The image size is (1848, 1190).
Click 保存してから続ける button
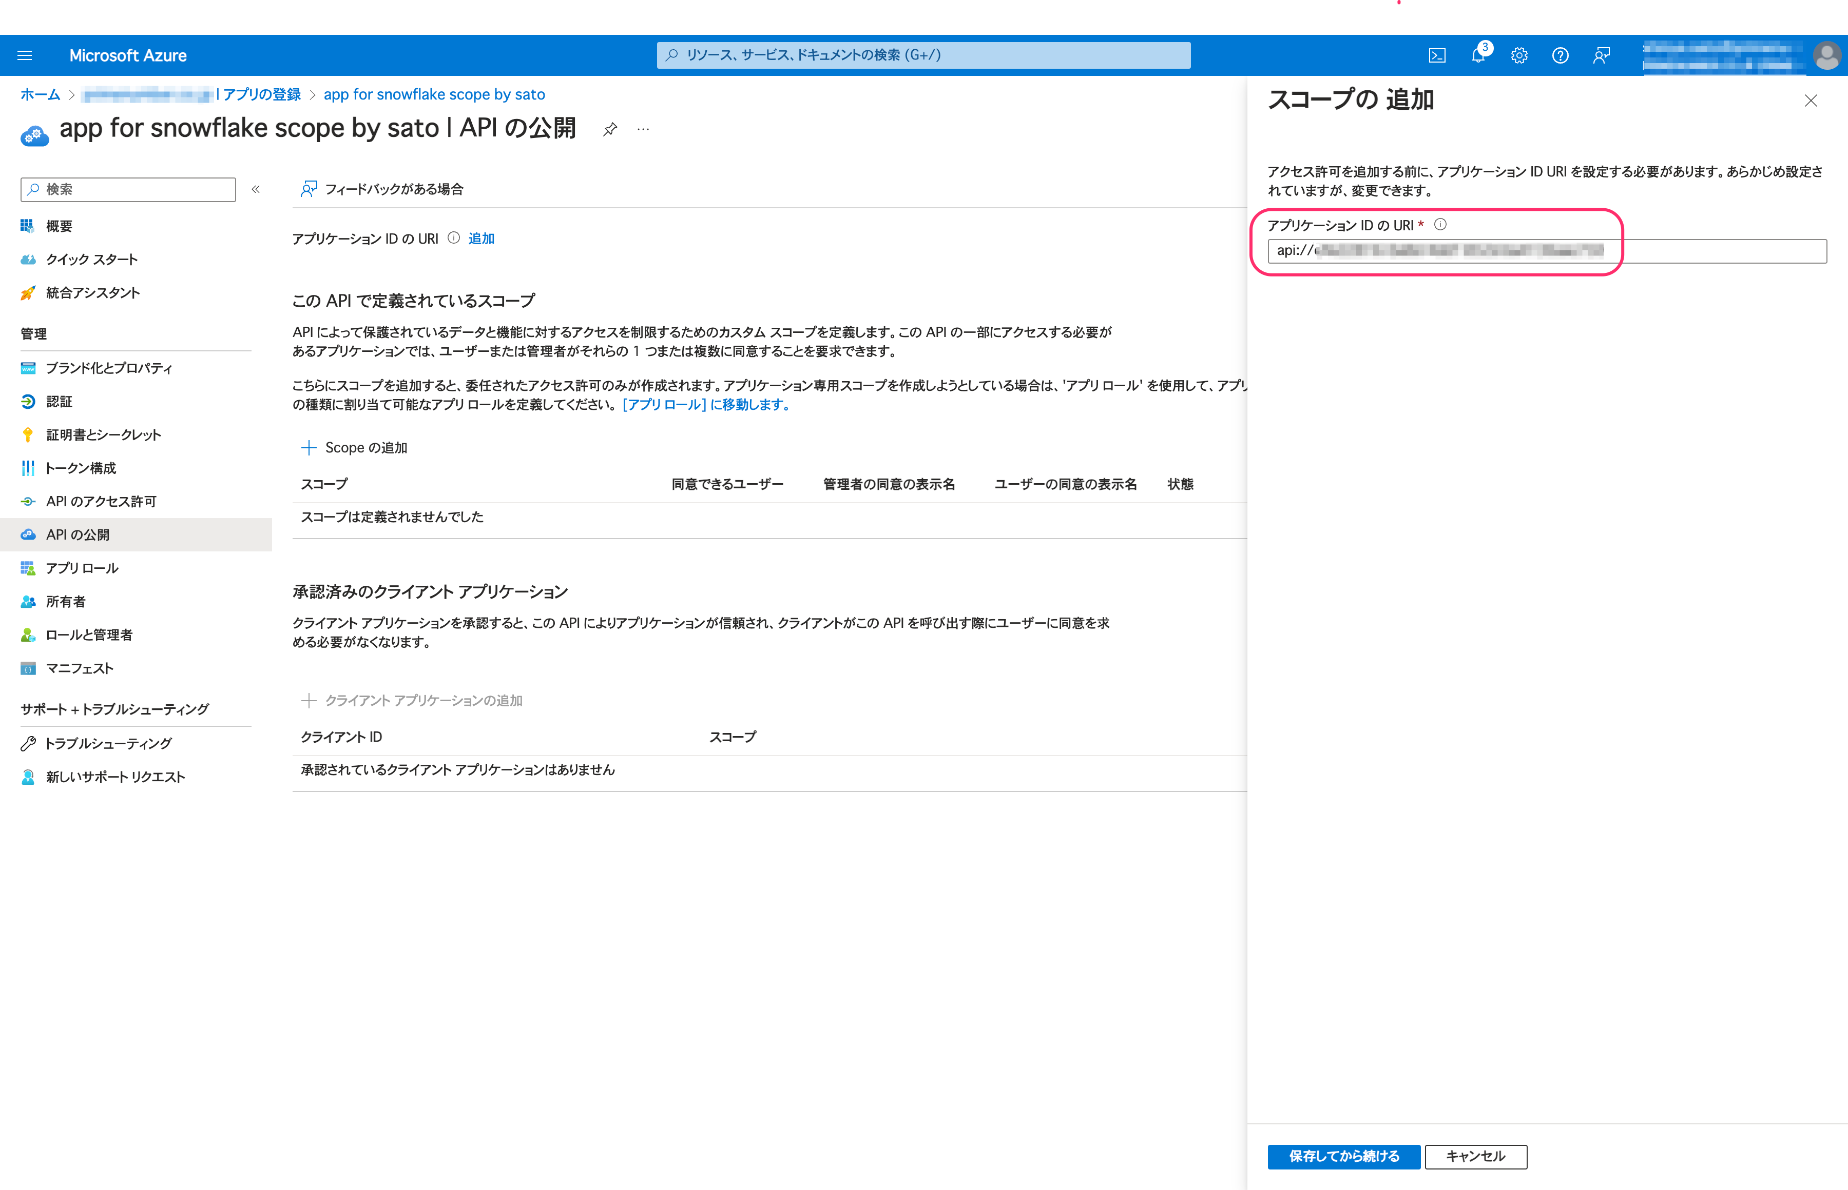tap(1344, 1156)
